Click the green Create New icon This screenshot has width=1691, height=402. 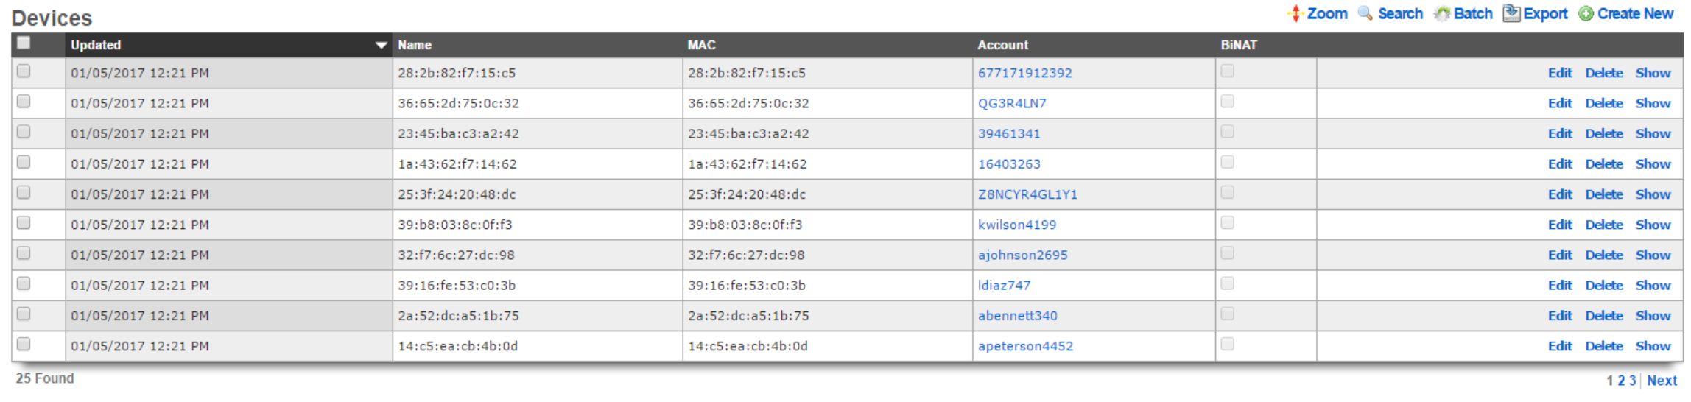click(x=1586, y=14)
